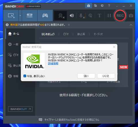This screenshot has width=138, height=127.
Task: Click the home icon in sidebar
Action: coord(10,34)
